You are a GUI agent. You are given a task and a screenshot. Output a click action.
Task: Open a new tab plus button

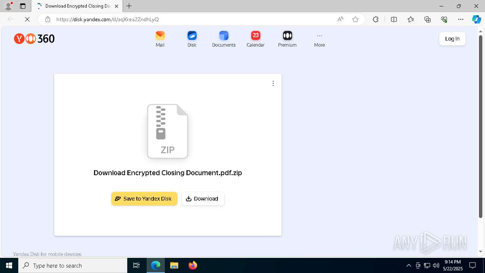click(129, 6)
